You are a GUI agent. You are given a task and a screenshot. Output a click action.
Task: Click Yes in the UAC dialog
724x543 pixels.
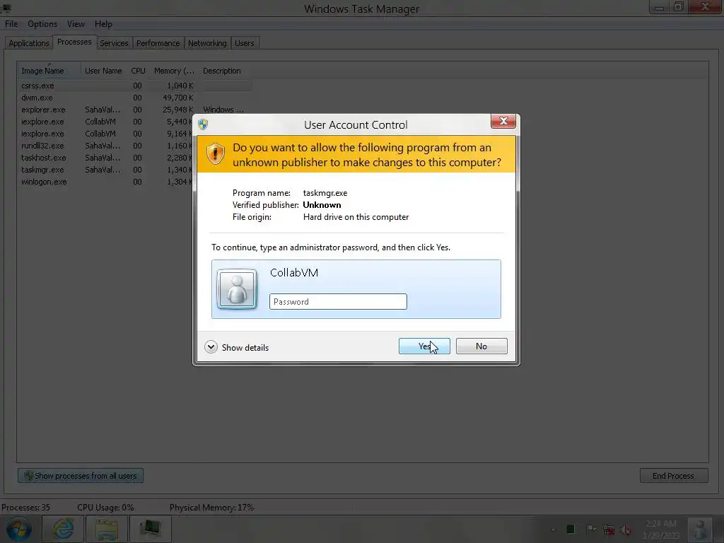424,346
